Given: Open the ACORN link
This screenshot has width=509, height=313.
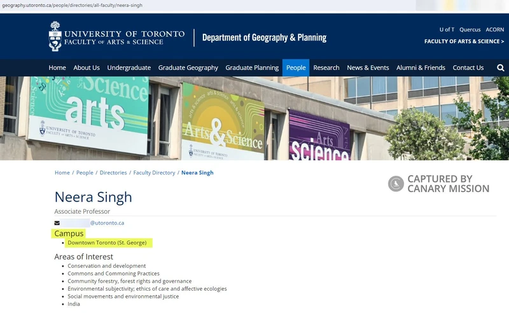Looking at the screenshot, I should click(495, 29).
